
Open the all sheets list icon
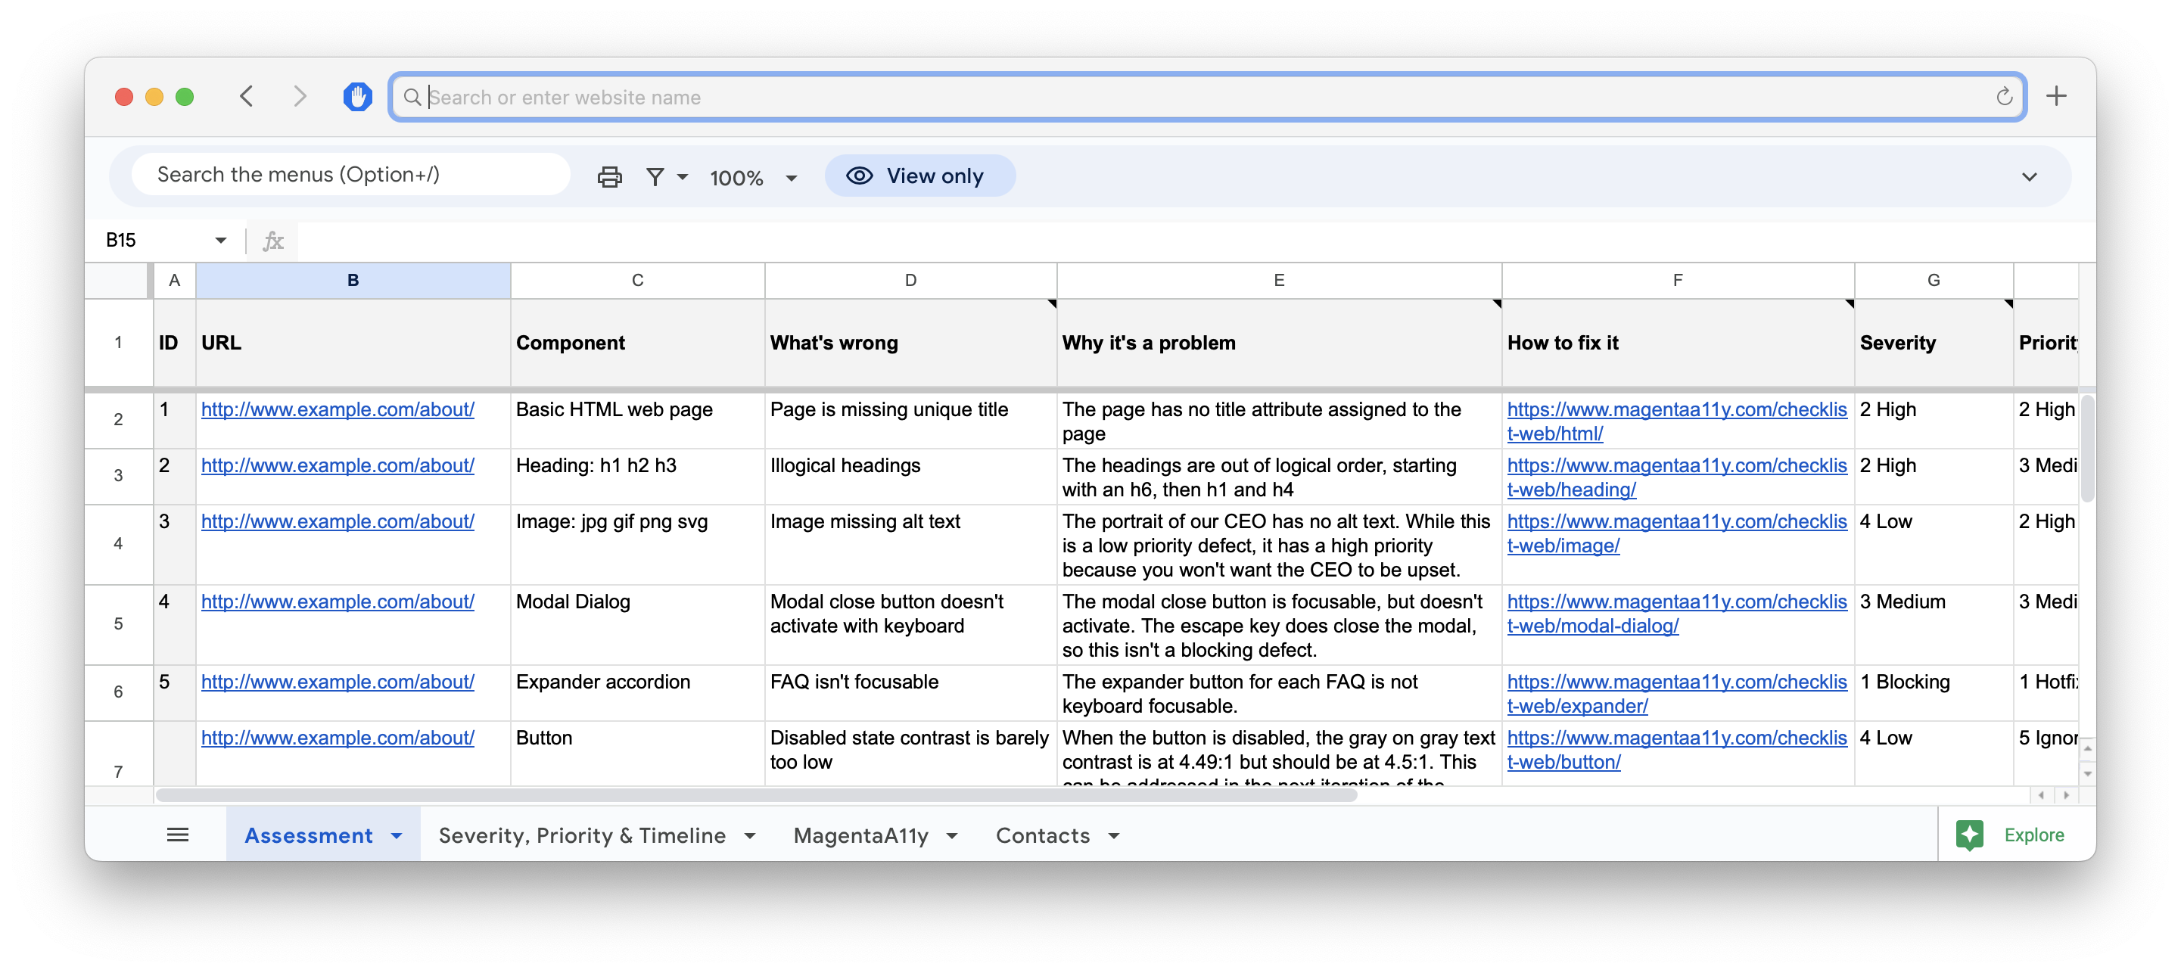coord(178,835)
